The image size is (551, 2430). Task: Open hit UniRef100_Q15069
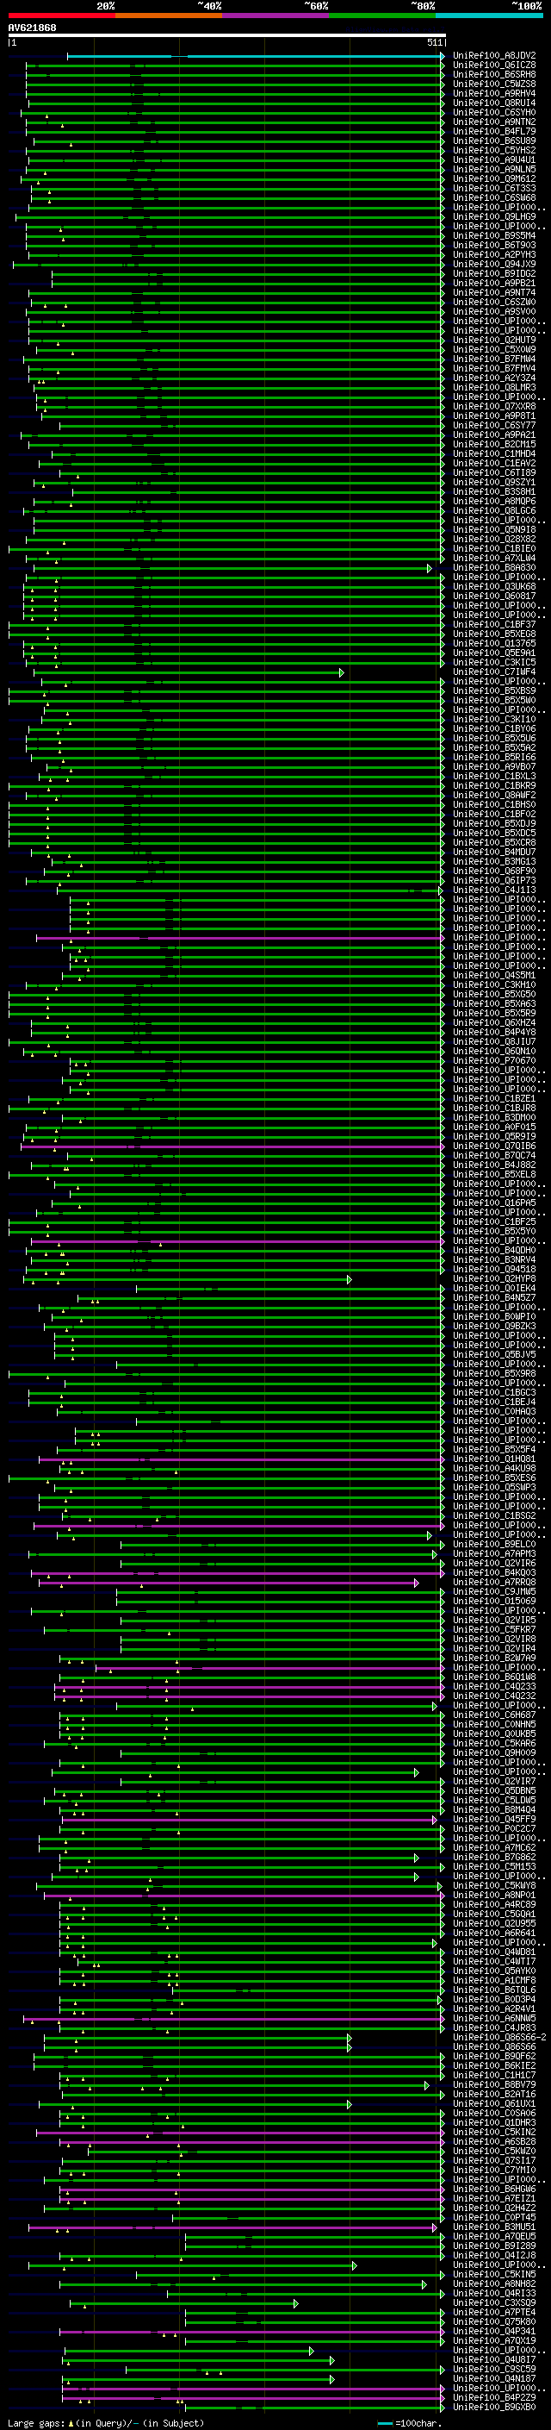coord(493,1601)
